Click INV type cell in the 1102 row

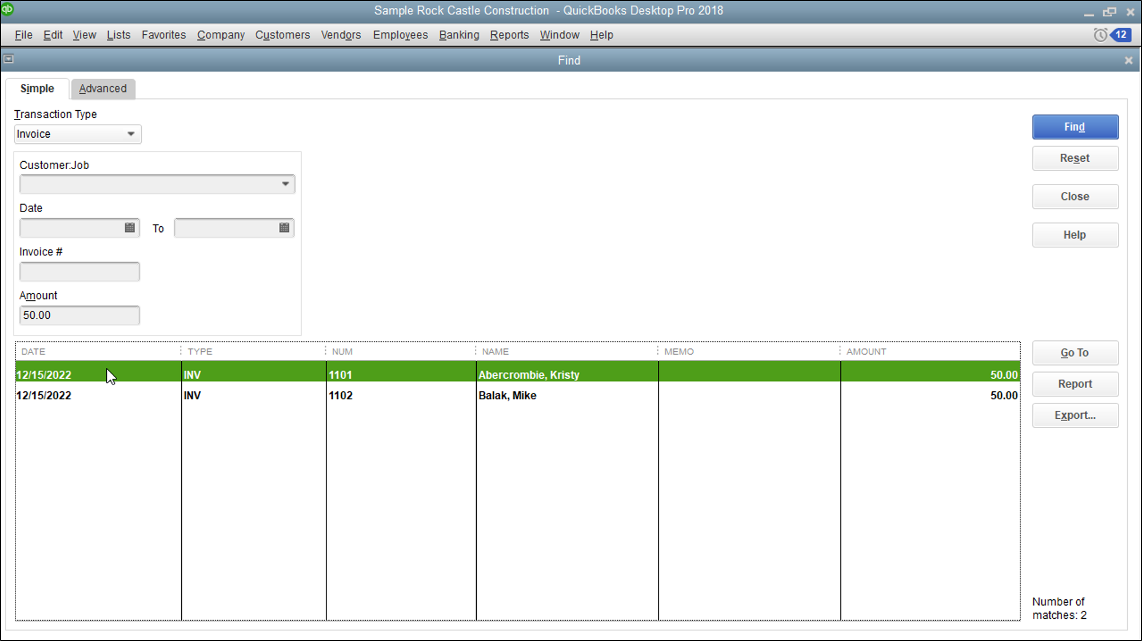click(x=254, y=395)
